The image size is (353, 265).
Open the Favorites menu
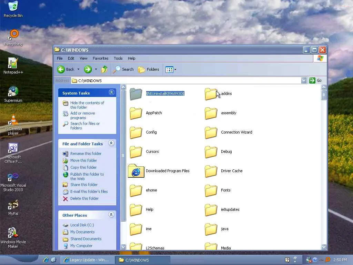coord(100,58)
